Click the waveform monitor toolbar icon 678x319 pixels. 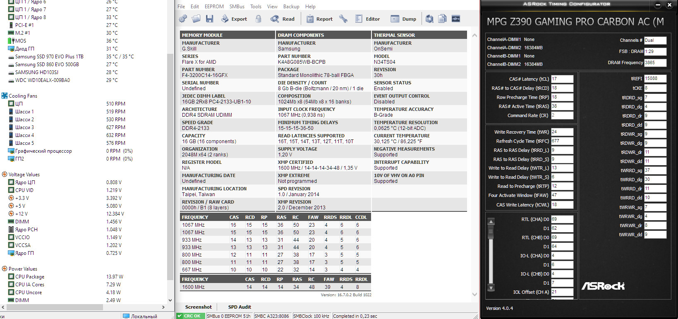[456, 19]
